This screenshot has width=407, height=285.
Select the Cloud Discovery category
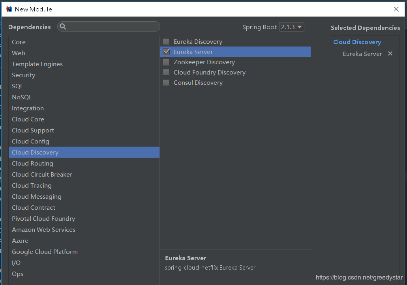click(84, 152)
